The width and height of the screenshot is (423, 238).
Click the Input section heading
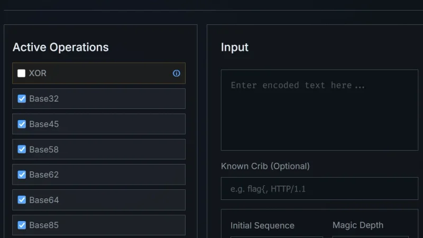[235, 47]
